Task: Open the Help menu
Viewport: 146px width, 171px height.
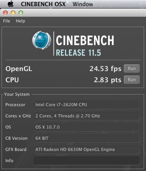Action: [20, 21]
